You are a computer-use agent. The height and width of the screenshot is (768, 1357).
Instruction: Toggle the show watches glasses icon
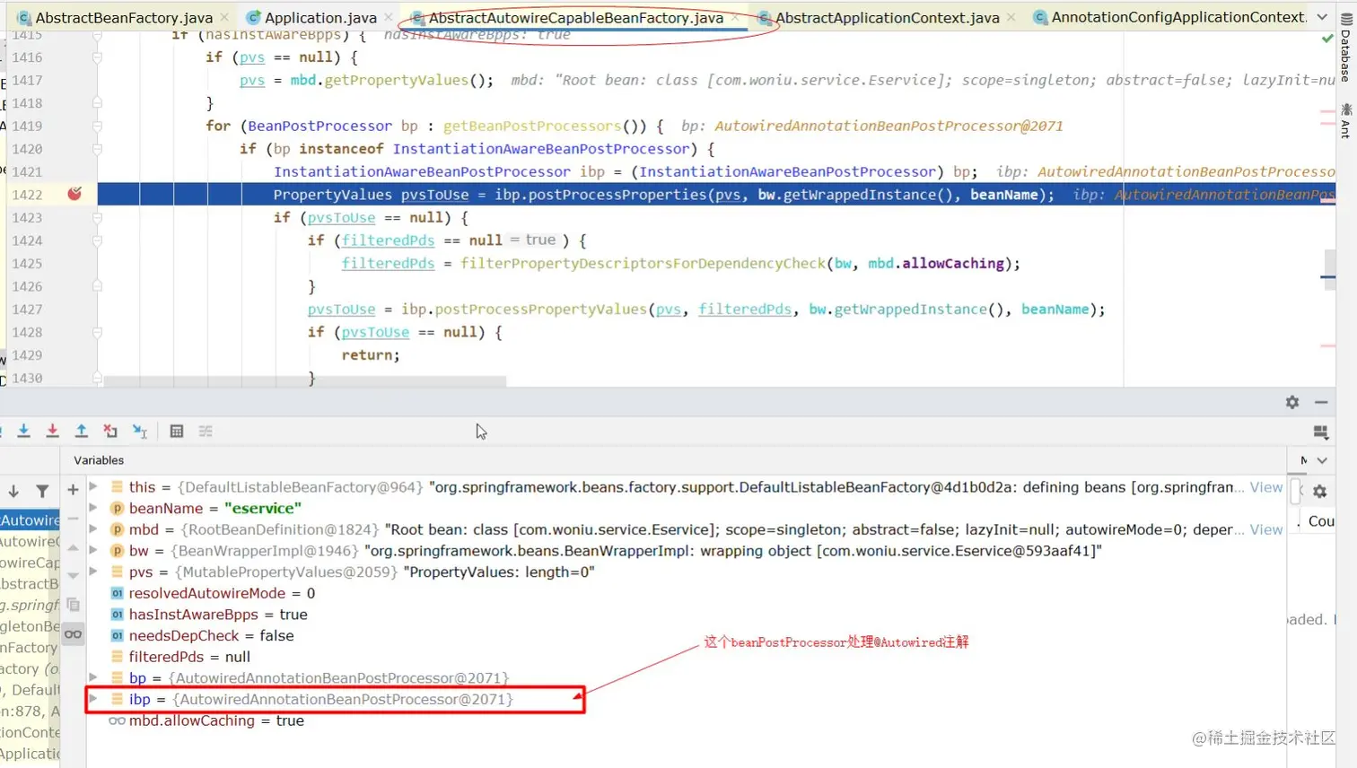[x=73, y=634]
